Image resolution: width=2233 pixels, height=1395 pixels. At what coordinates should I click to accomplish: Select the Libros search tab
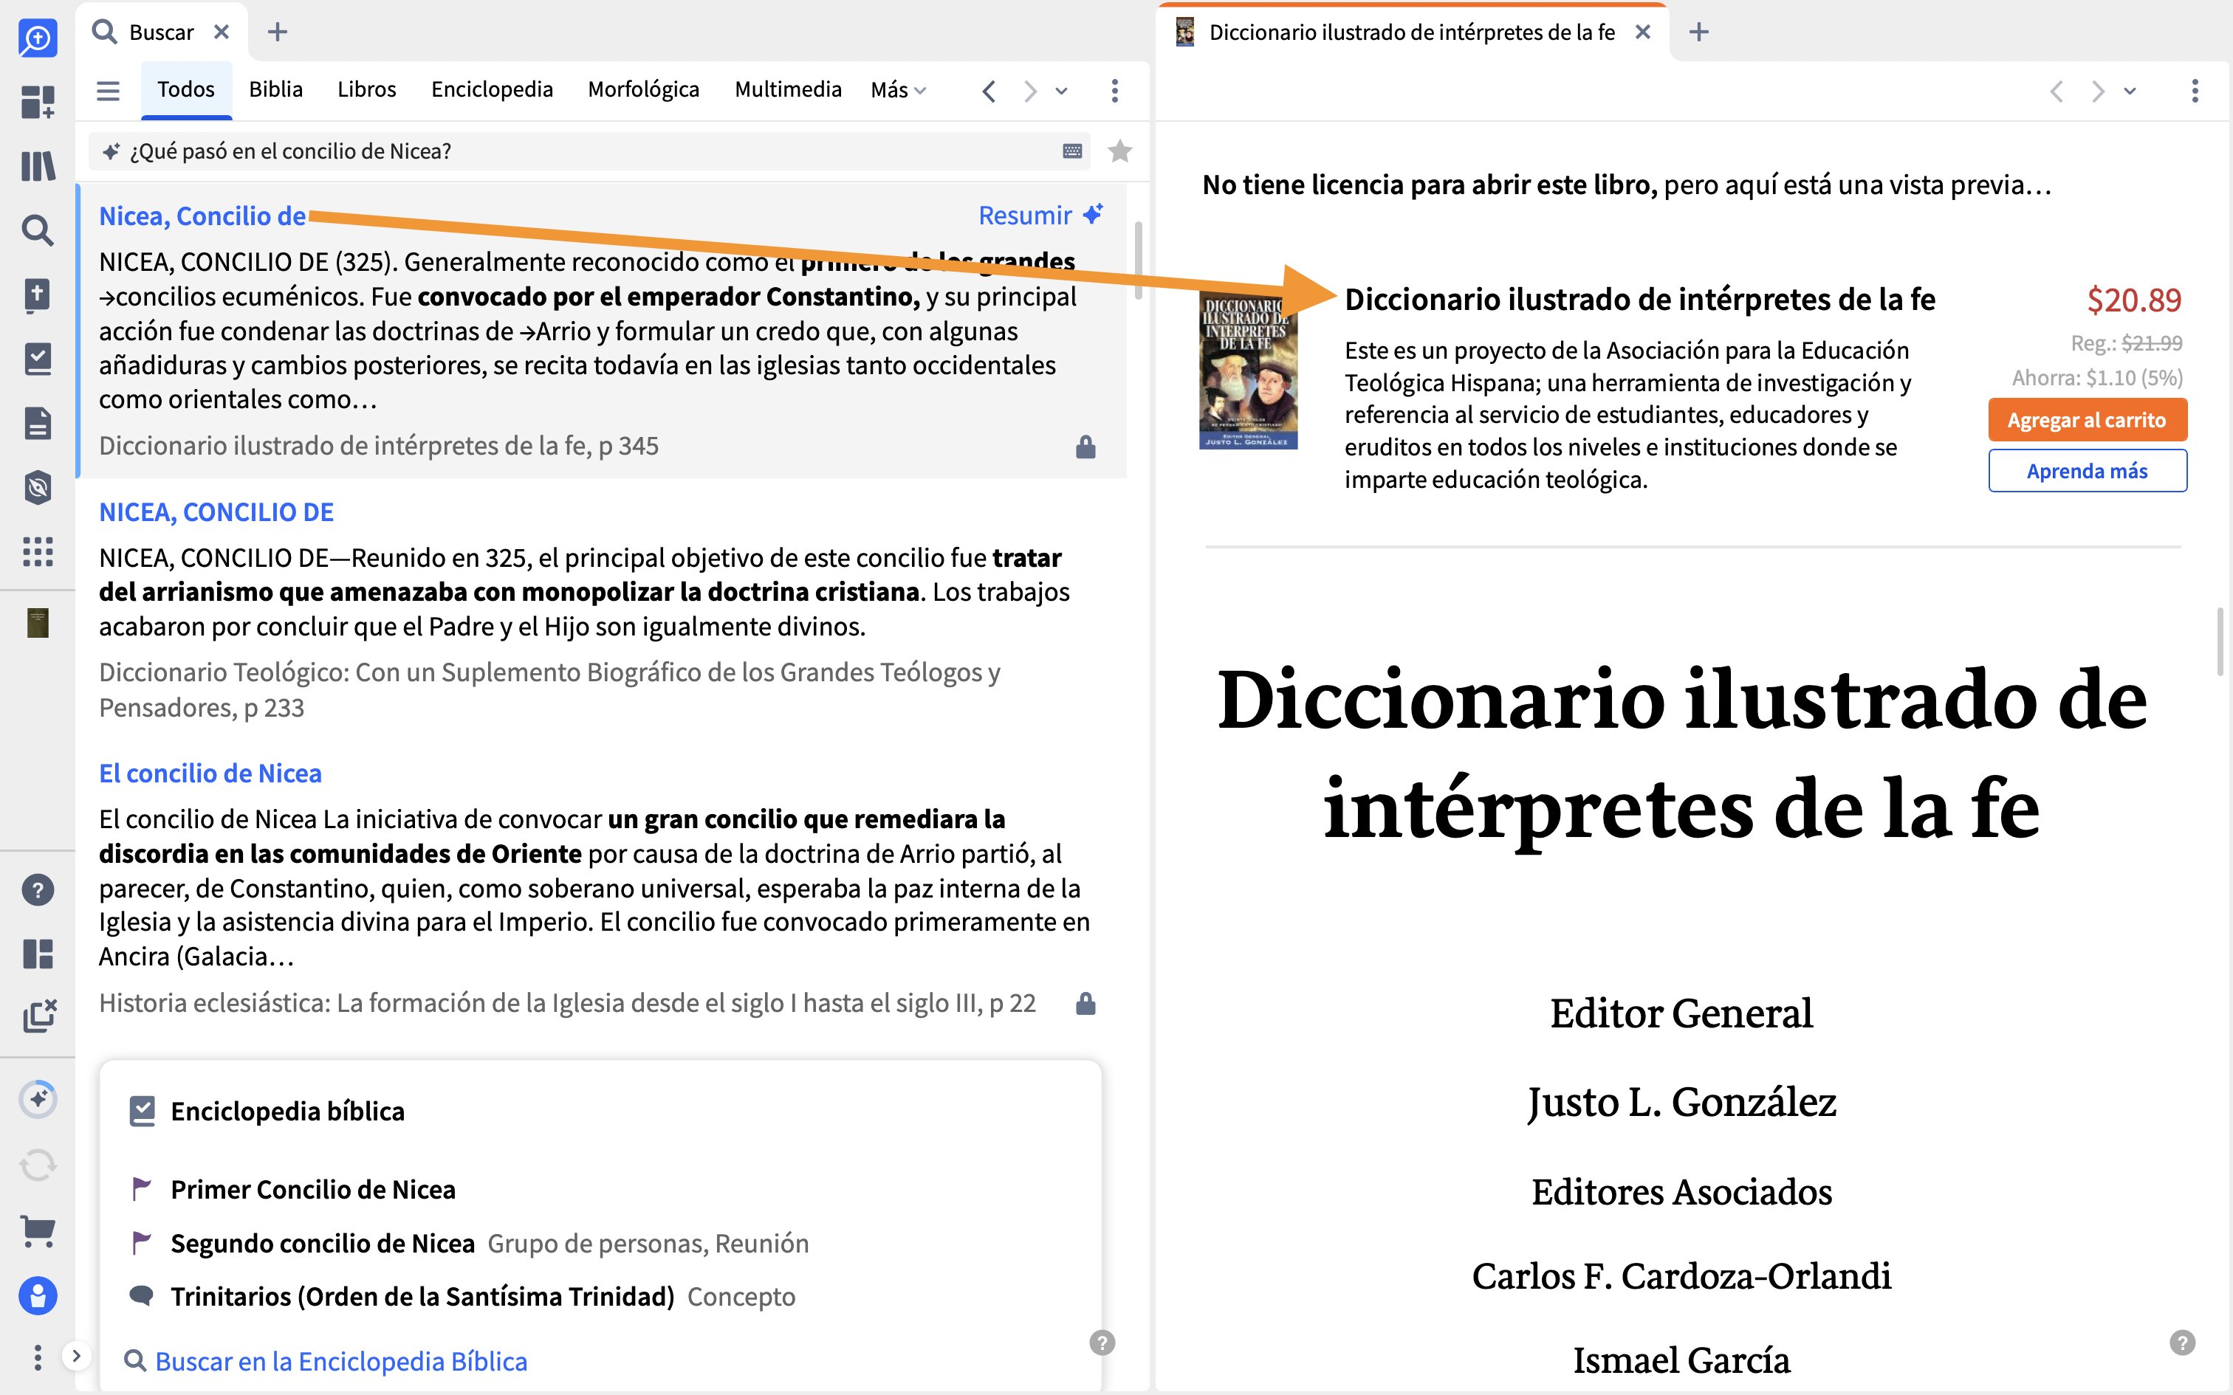click(366, 89)
